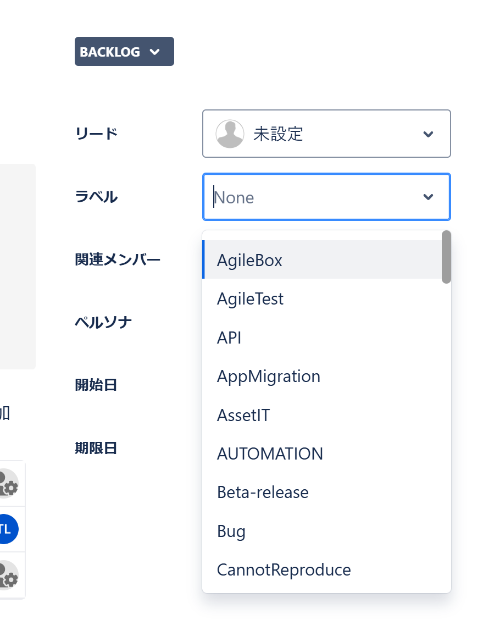Collapse the ラベル dropdown using its chevron
This screenshot has width=483, height=625.
click(x=428, y=197)
